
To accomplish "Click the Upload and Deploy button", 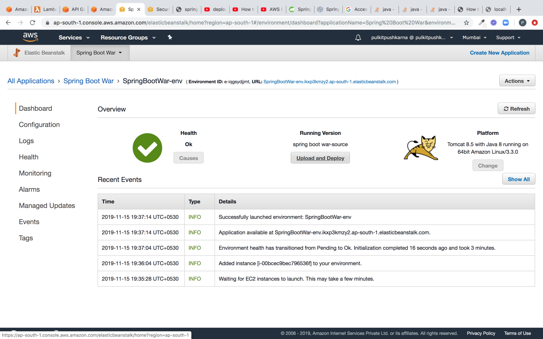I will click(320, 158).
